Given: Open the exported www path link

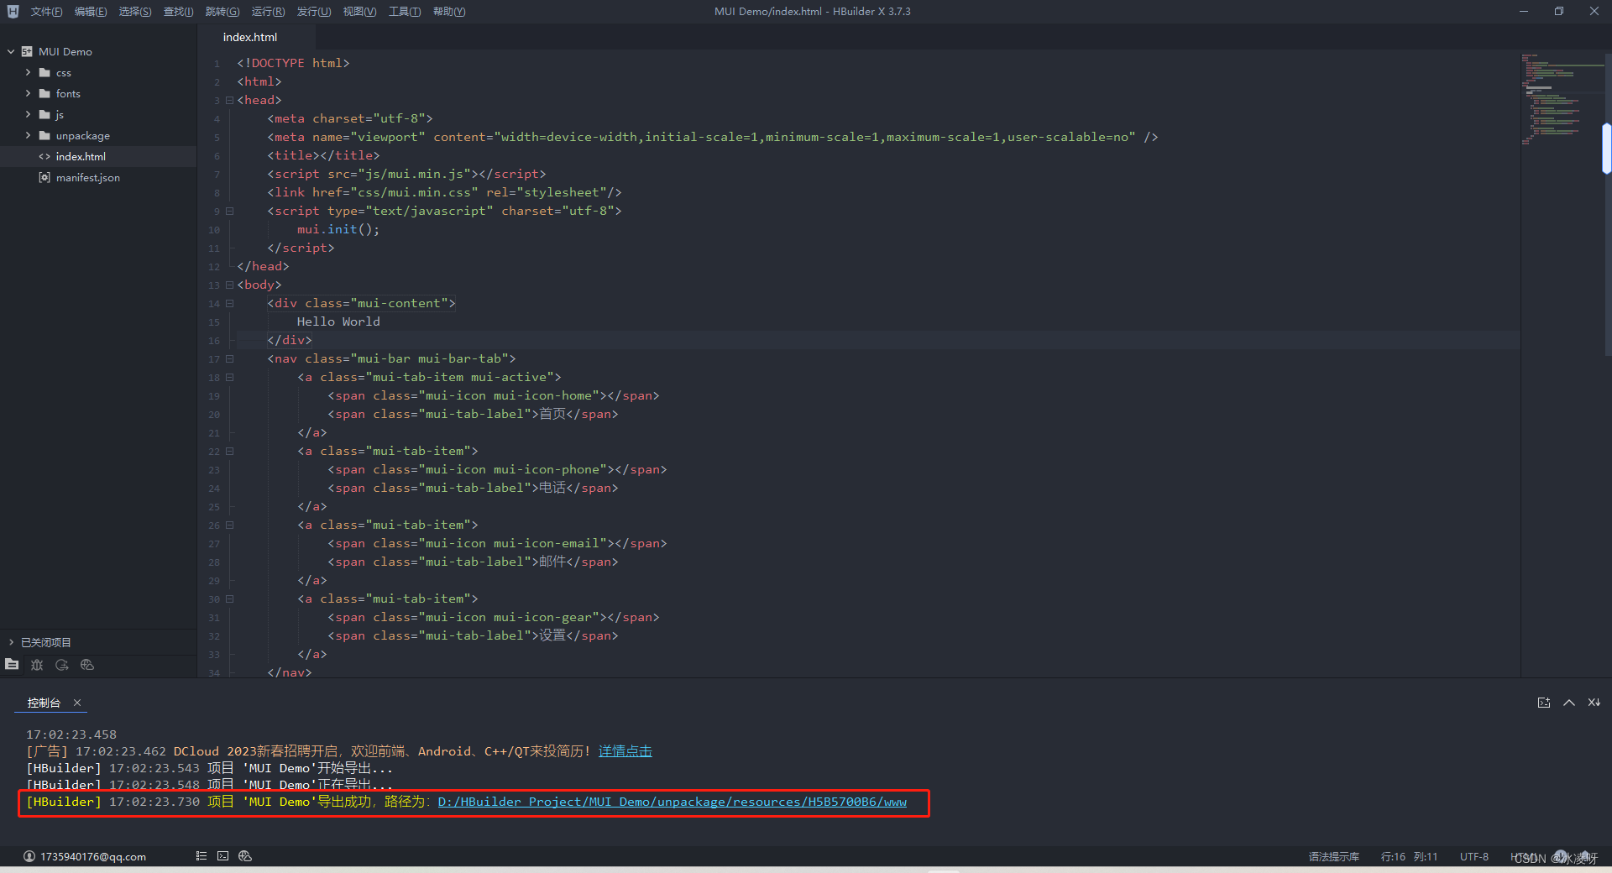Looking at the screenshot, I should pyautogui.click(x=673, y=802).
